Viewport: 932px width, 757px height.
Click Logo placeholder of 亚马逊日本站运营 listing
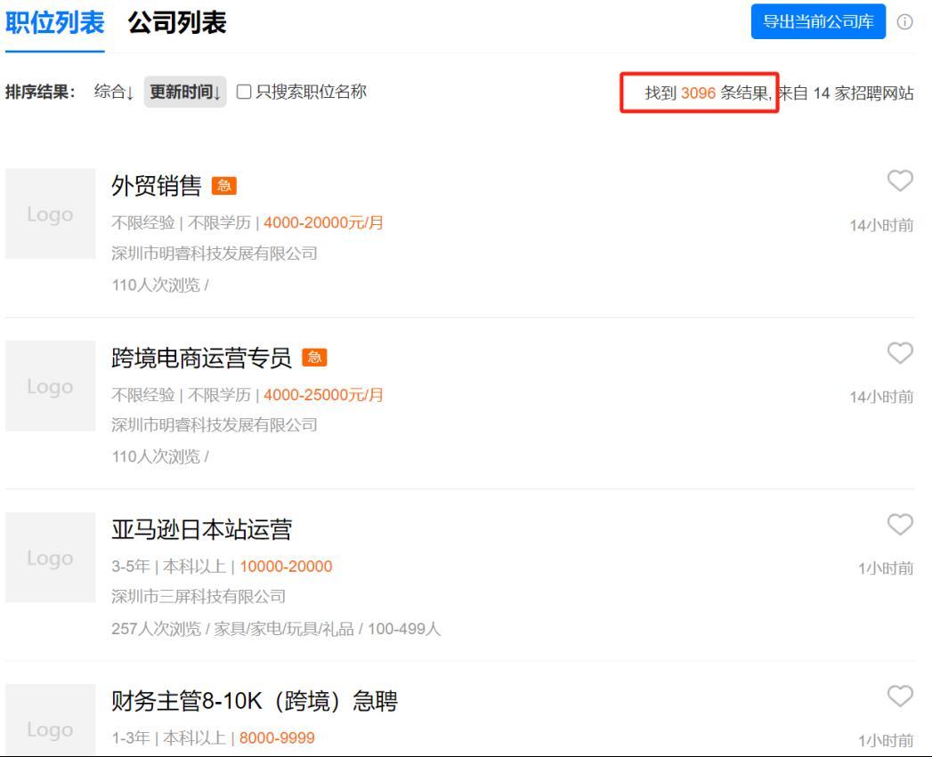click(50, 558)
